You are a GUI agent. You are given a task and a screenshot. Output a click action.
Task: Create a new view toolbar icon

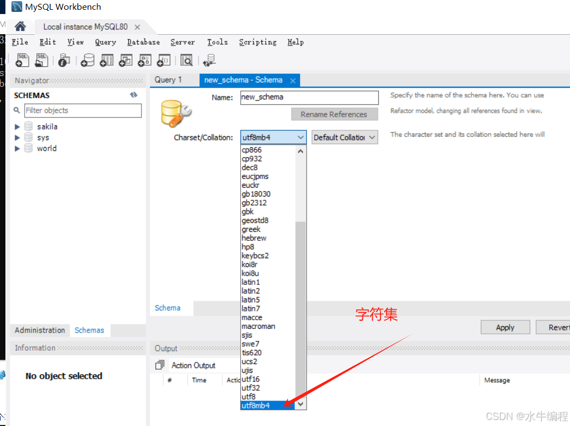tap(126, 60)
